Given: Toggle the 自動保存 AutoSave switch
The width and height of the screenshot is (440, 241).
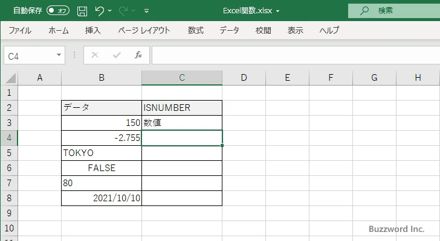Looking at the screenshot, I should 58,11.
